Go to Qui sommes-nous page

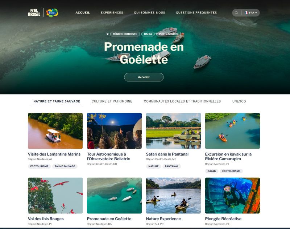149,13
